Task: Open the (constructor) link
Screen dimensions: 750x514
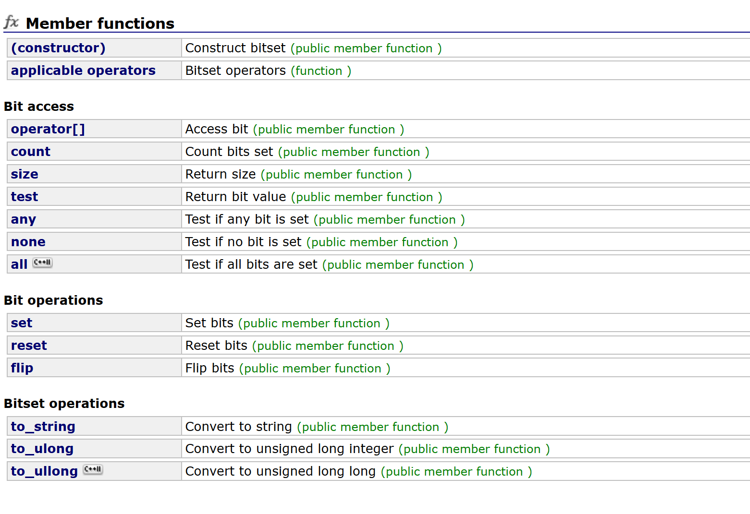Action: pos(58,48)
